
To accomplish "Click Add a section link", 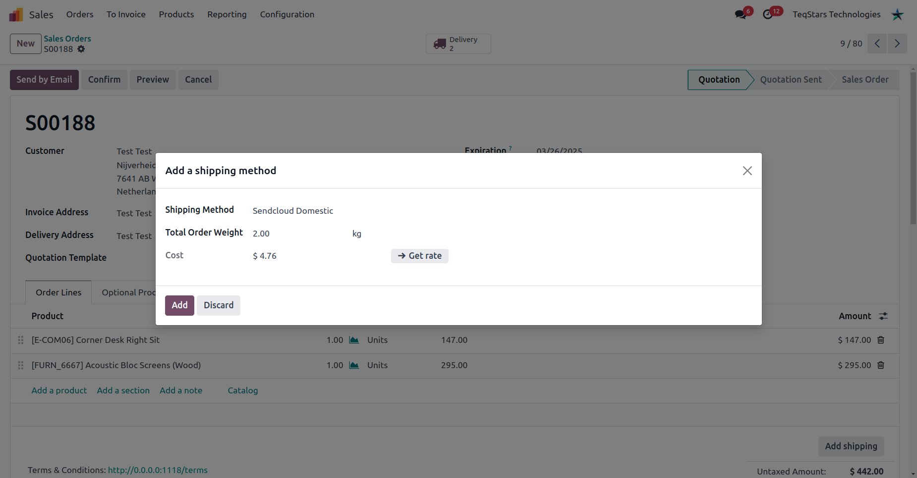I will (x=123, y=390).
